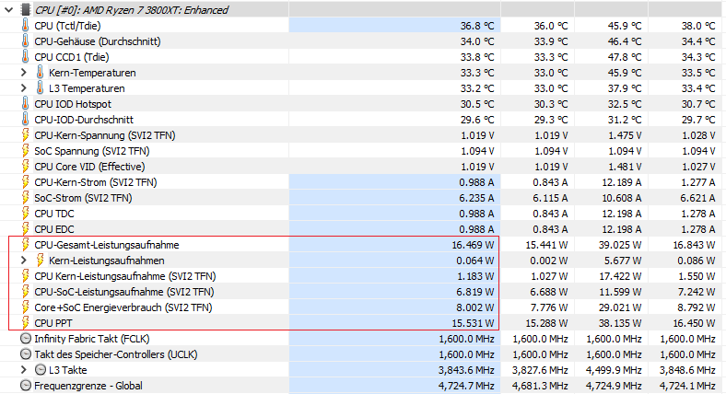726x394 pixels.
Task: Select the CPU-IOD-Durchschnitt row label
Action: tap(84, 120)
